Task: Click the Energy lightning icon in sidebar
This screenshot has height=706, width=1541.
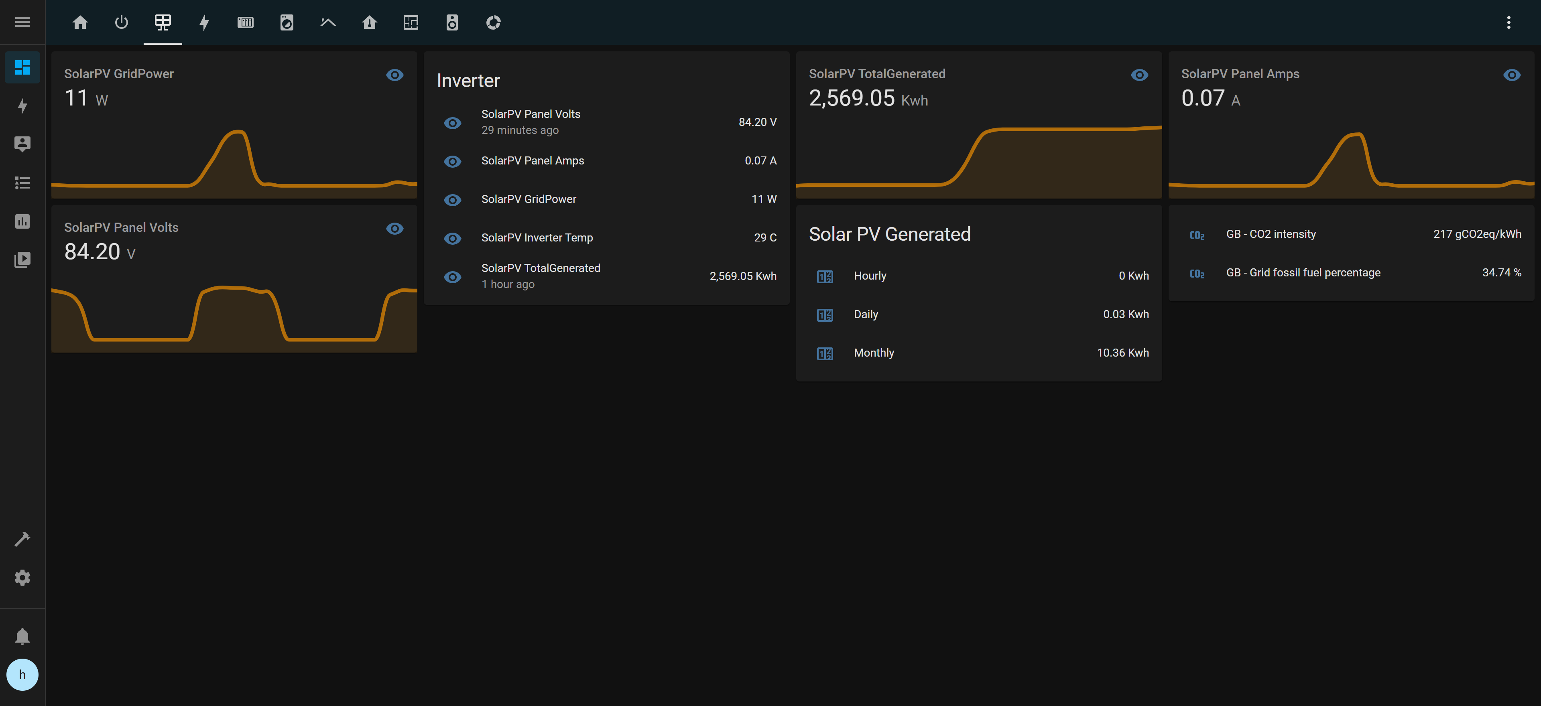Action: (22, 106)
